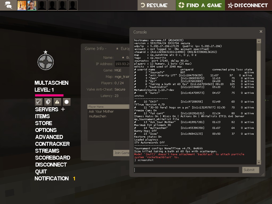Click the pink level progress bar
Screen dimensions: 272x204
(49, 95)
